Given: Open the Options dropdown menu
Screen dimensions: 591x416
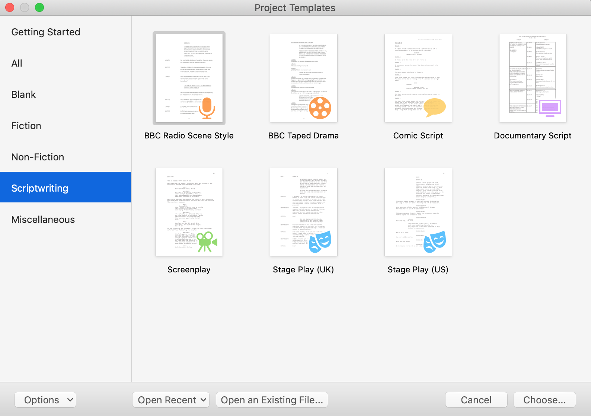Looking at the screenshot, I should [45, 400].
